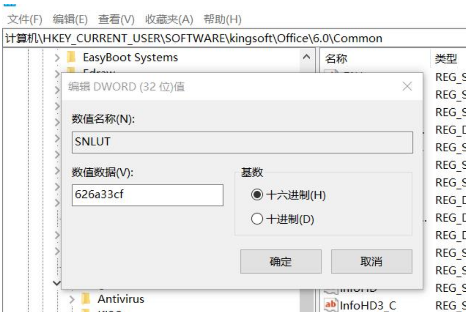Collapse the expanded parent key above Antivirus
Screen dimensions: 472x318
click(x=56, y=283)
